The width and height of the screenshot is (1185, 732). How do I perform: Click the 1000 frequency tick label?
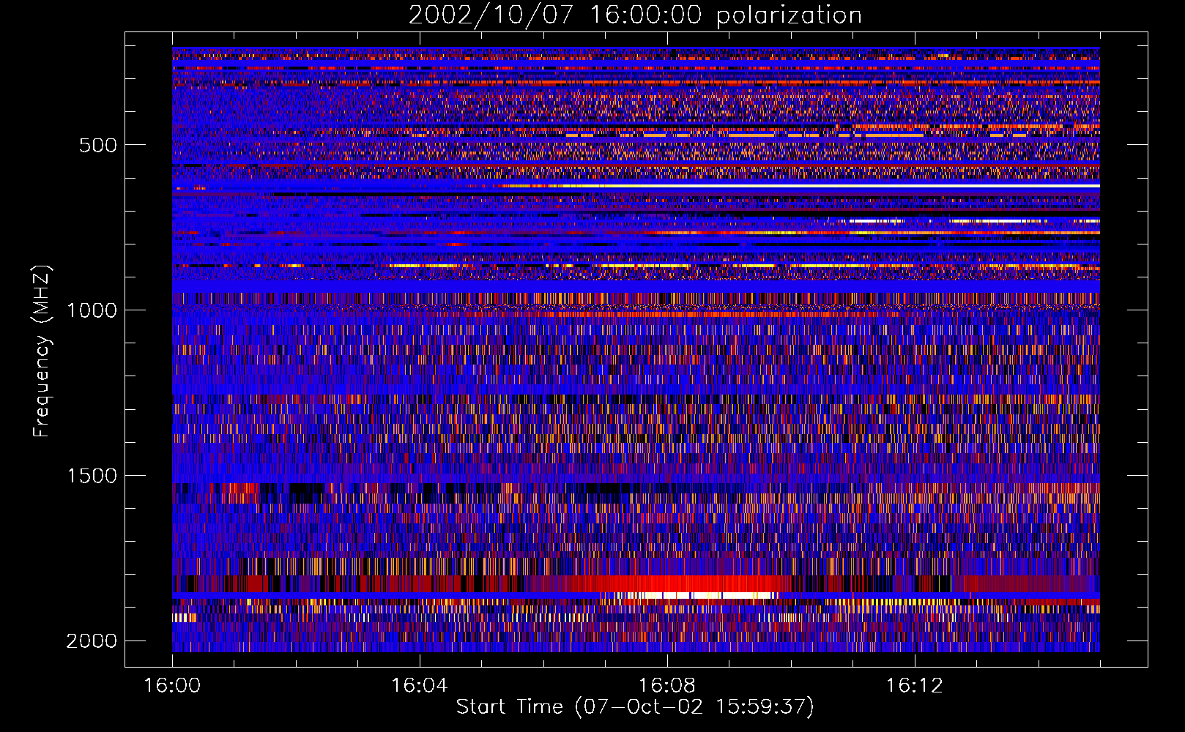92,310
